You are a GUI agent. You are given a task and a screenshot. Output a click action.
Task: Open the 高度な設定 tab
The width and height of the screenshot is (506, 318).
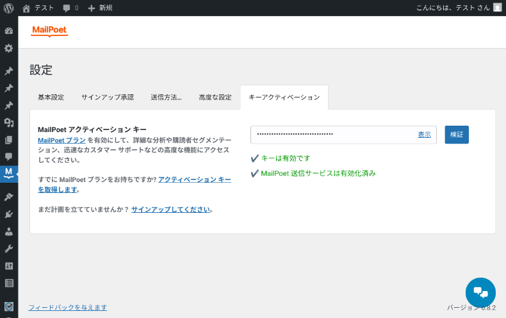[x=215, y=97]
